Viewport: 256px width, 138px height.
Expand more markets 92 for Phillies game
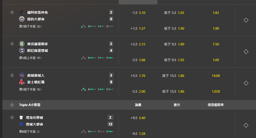coord(39,90)
